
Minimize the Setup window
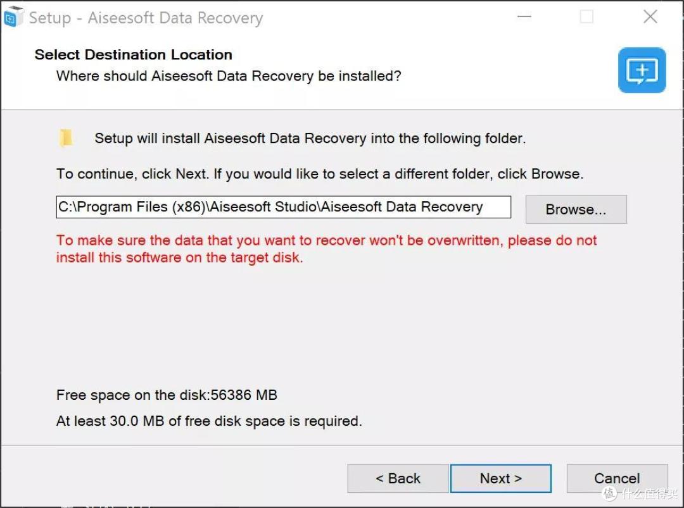pos(524,17)
